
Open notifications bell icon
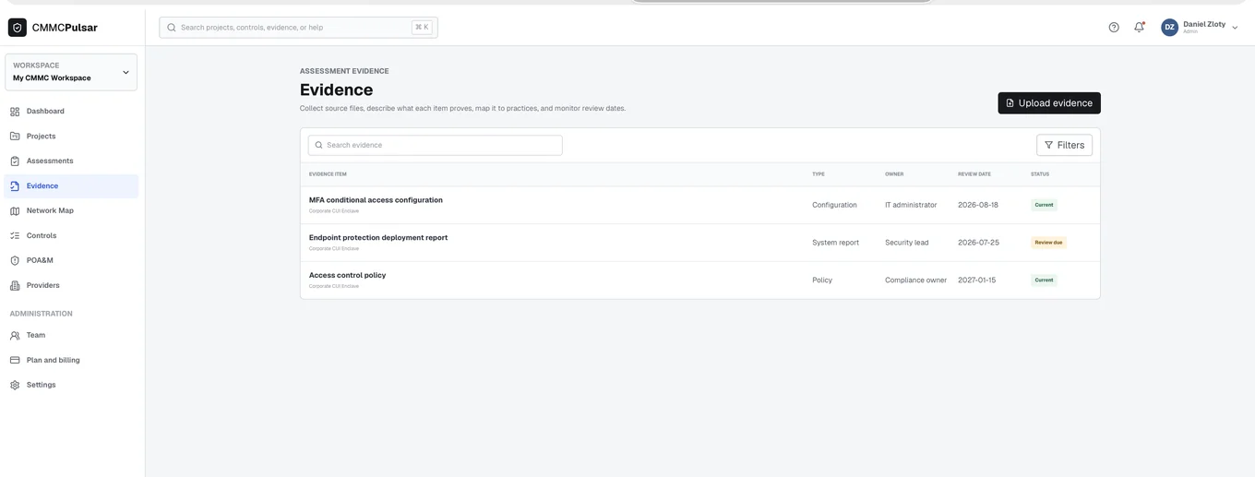[x=1140, y=28]
